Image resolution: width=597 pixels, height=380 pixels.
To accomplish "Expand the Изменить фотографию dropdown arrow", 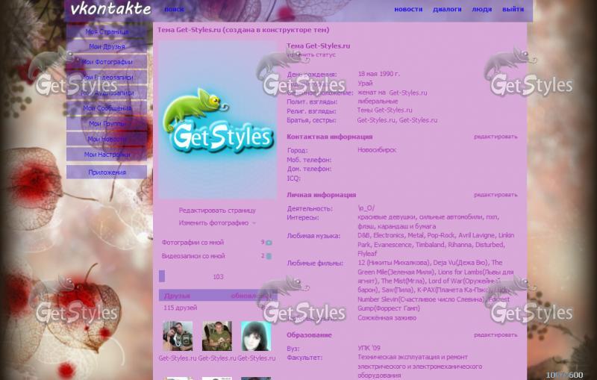I will coord(254,223).
